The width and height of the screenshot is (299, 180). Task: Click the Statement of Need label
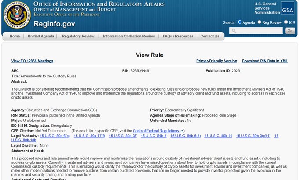(28, 151)
